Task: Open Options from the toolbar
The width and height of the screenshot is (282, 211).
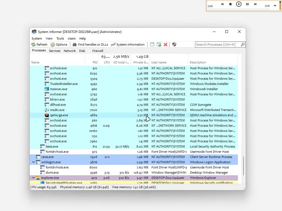Action: [59, 45]
